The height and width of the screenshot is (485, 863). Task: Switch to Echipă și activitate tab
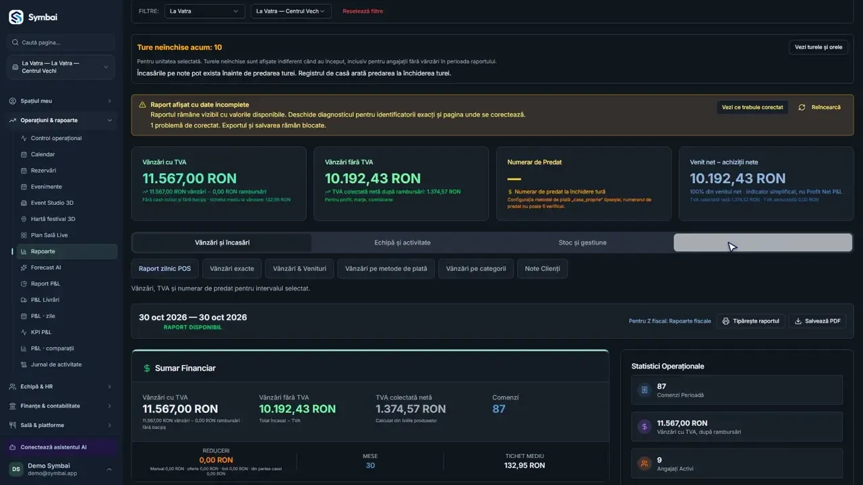tap(403, 243)
